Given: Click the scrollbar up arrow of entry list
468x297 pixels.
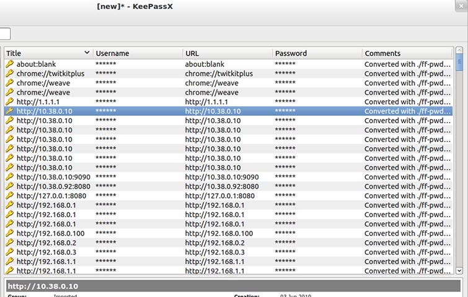Looking at the screenshot, I should point(459,50).
